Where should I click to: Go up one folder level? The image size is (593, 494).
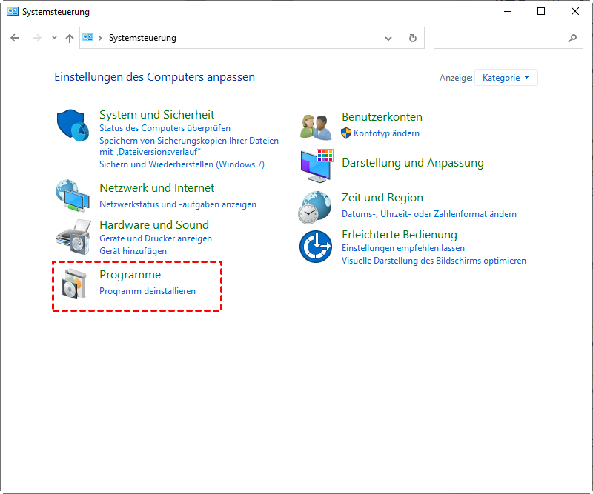coord(70,38)
